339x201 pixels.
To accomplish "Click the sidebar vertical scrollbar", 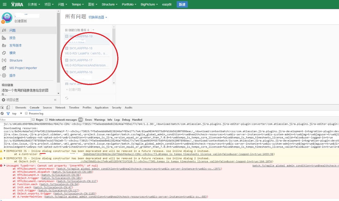I will point(58,47).
